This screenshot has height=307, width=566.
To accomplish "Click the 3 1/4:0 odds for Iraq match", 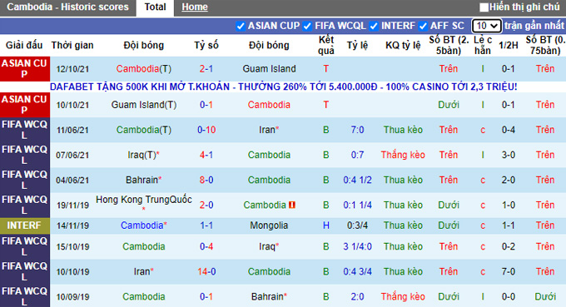I will coord(357,247).
